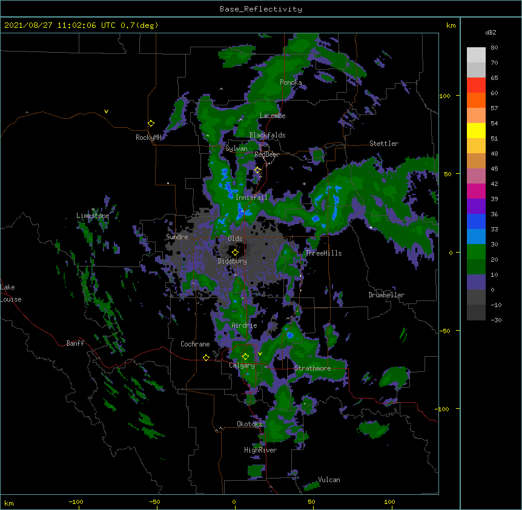522x510 pixels.
Task: Click the Base_Reflectivity title
Action: [261, 9]
